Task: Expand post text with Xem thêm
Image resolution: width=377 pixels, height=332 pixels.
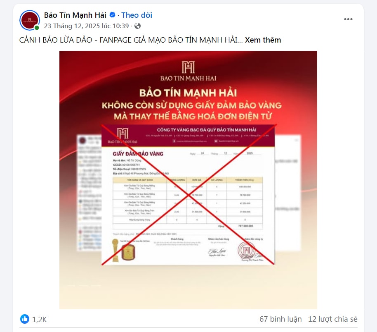Action: click(263, 40)
